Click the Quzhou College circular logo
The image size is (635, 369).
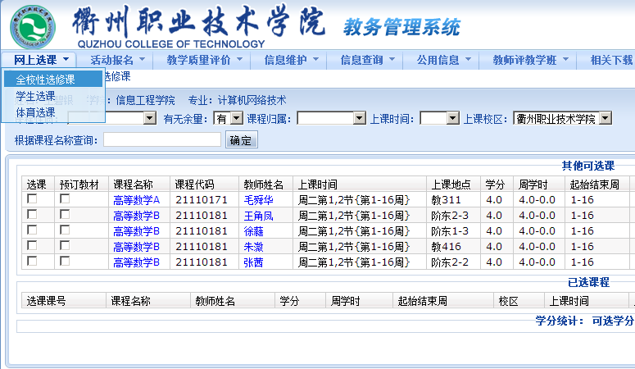tap(34, 28)
